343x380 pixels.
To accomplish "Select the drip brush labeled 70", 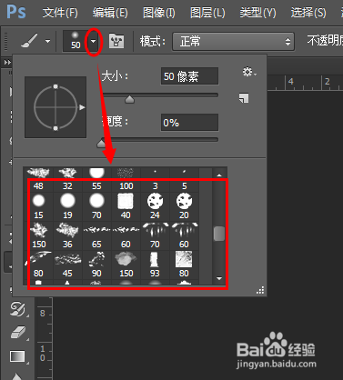I will [155, 235].
